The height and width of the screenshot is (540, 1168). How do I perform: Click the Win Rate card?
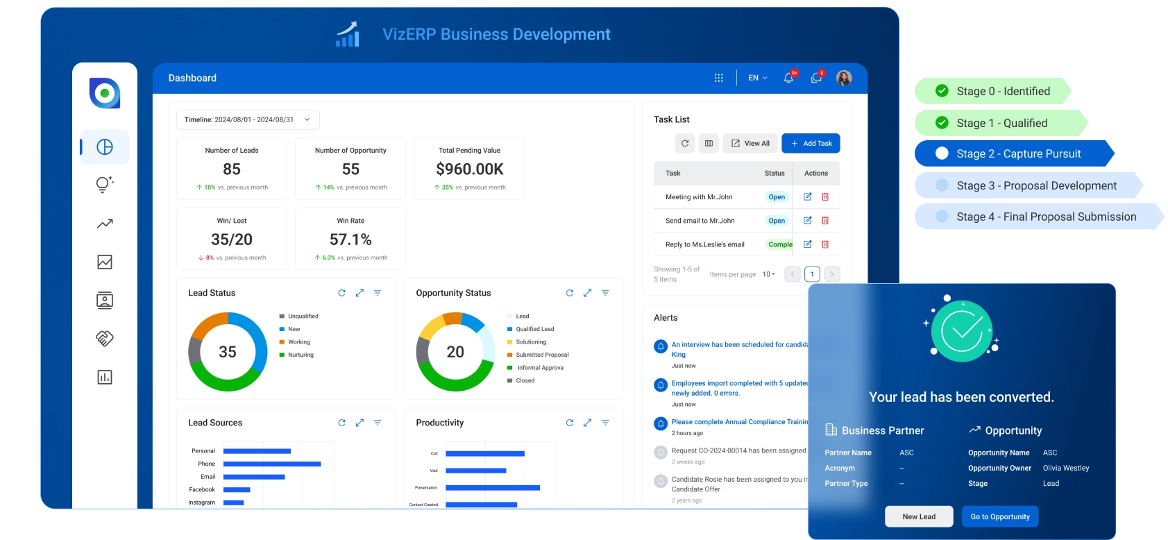(350, 239)
